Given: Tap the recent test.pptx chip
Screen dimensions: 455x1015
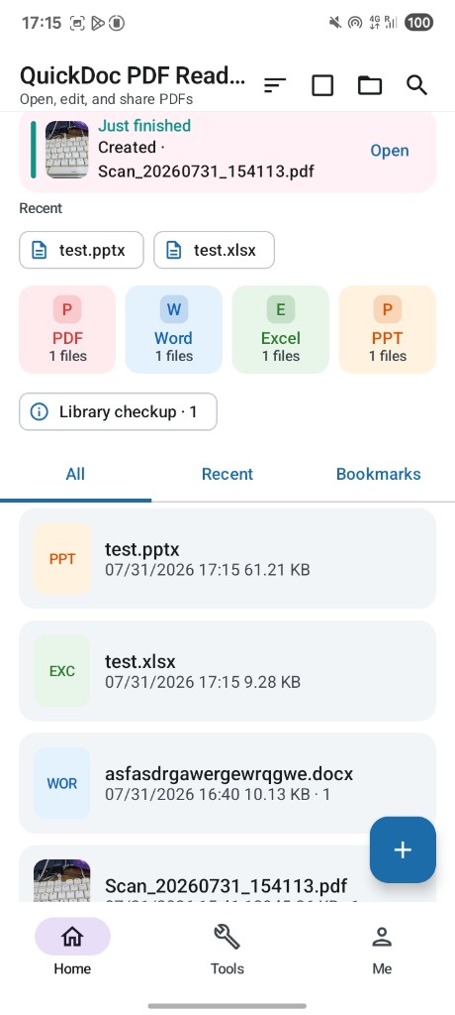Looking at the screenshot, I should tap(81, 250).
